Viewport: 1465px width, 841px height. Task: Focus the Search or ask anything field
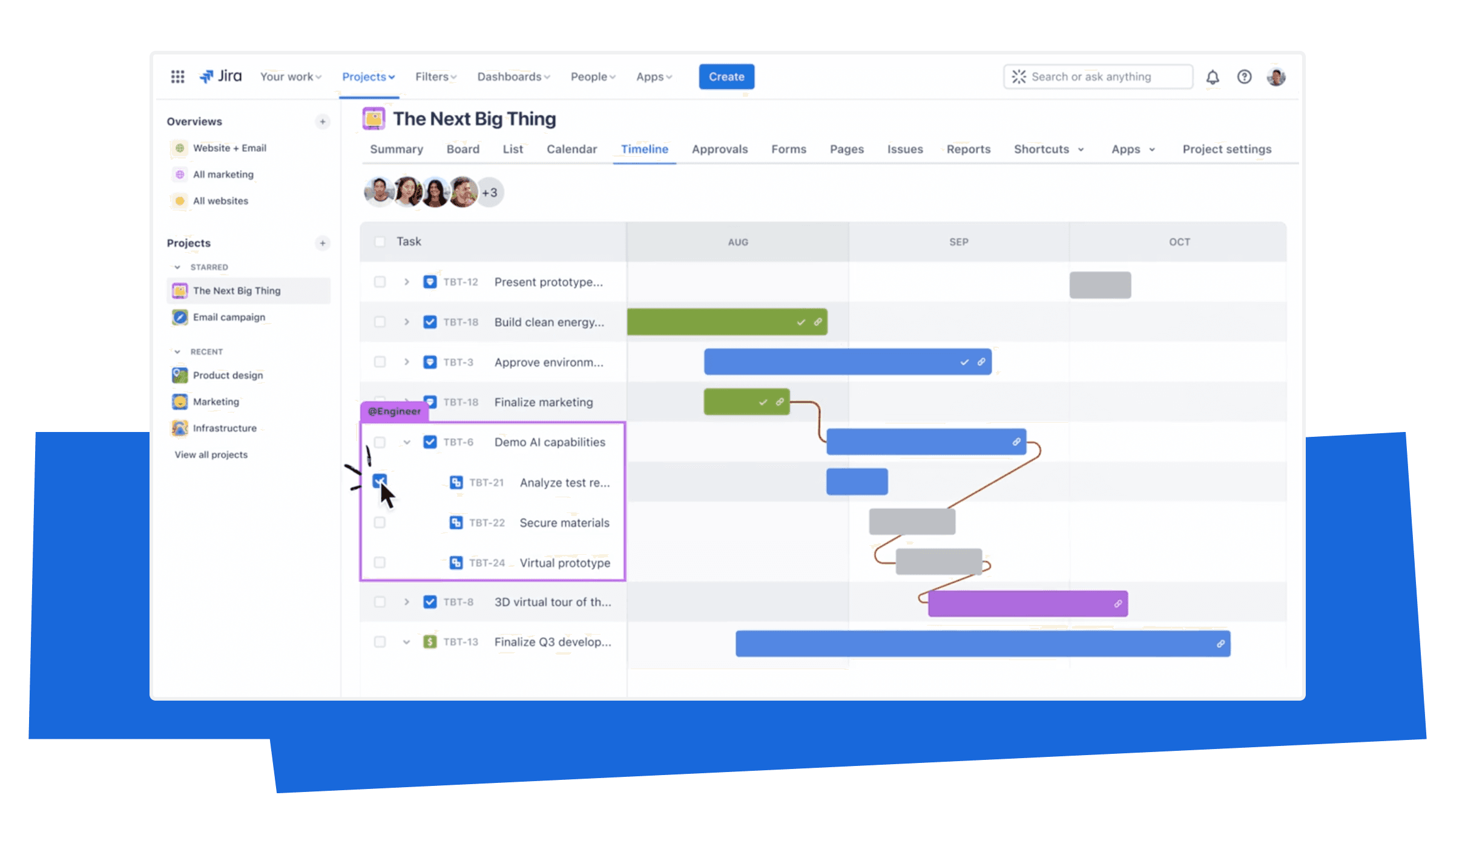click(1098, 77)
